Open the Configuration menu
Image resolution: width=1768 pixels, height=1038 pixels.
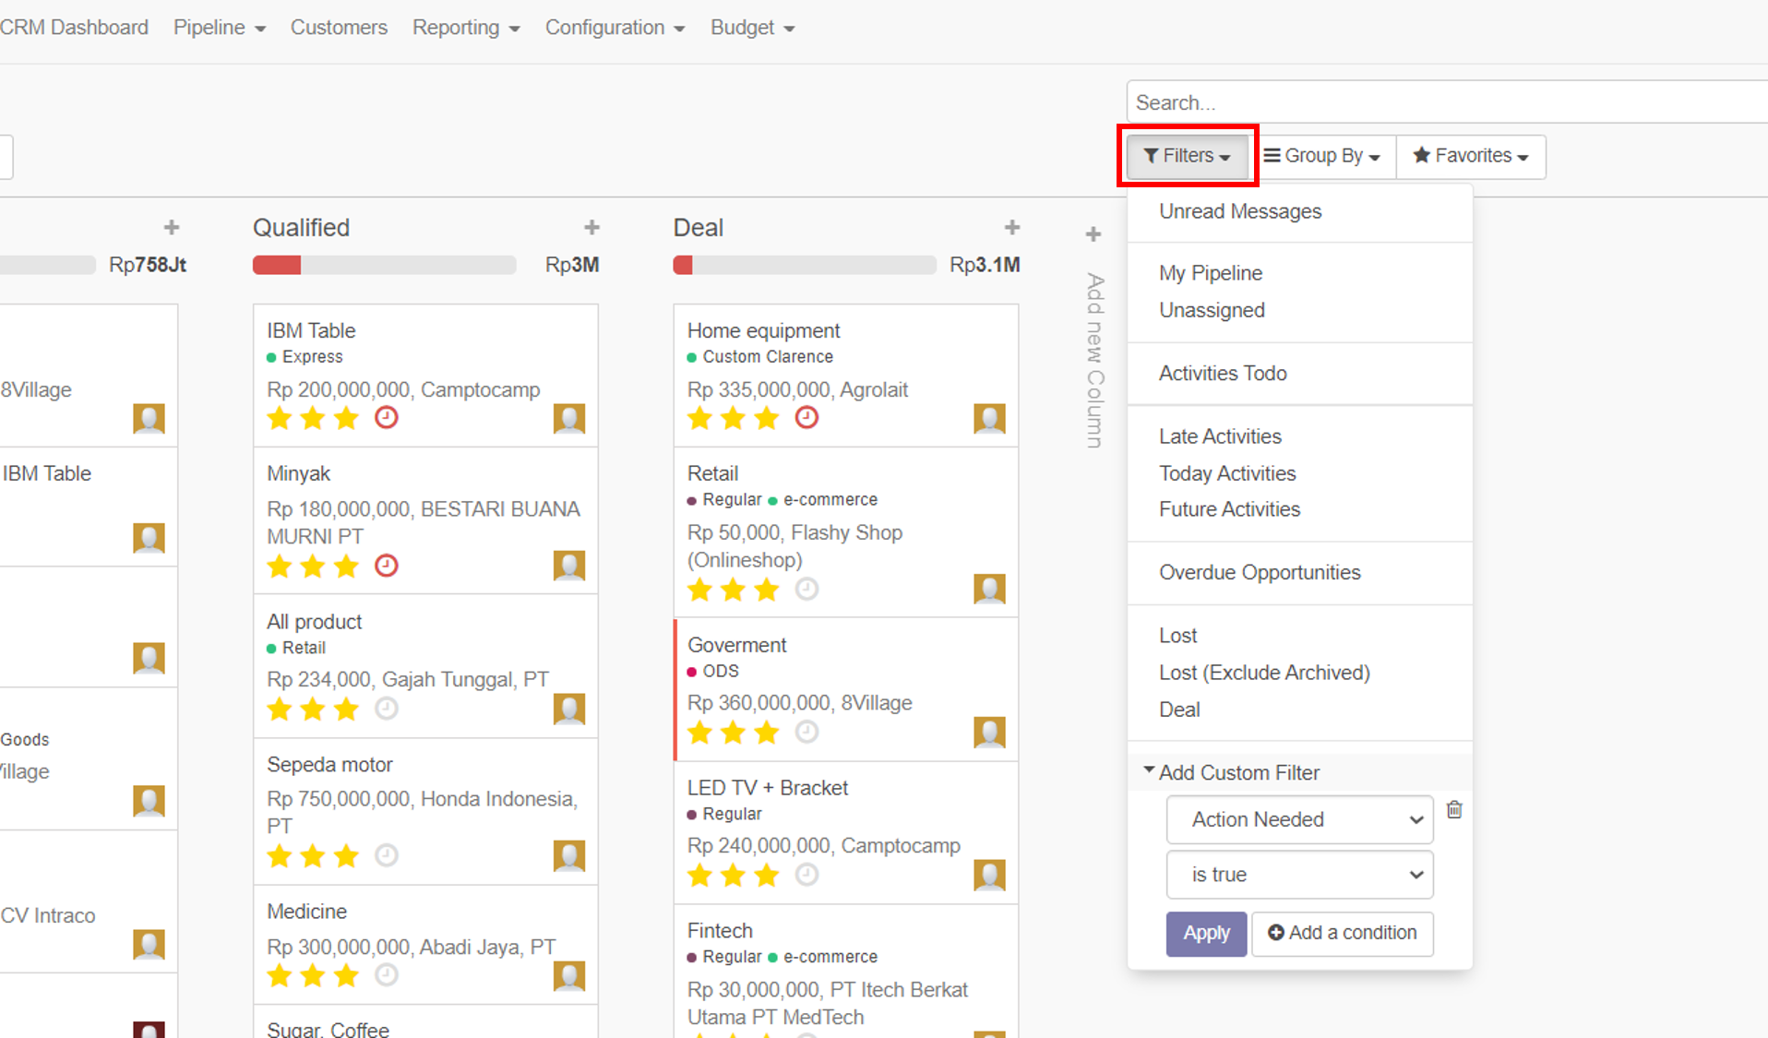click(x=615, y=28)
